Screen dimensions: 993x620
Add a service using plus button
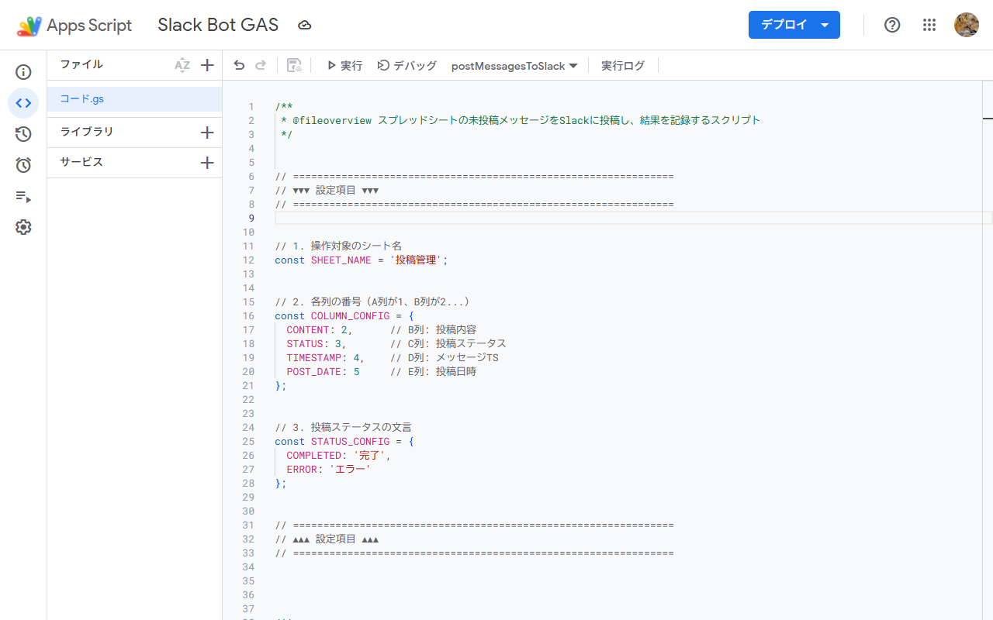(207, 163)
